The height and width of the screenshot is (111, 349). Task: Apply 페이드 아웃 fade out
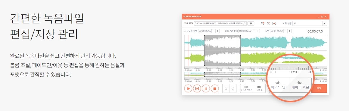300,85
